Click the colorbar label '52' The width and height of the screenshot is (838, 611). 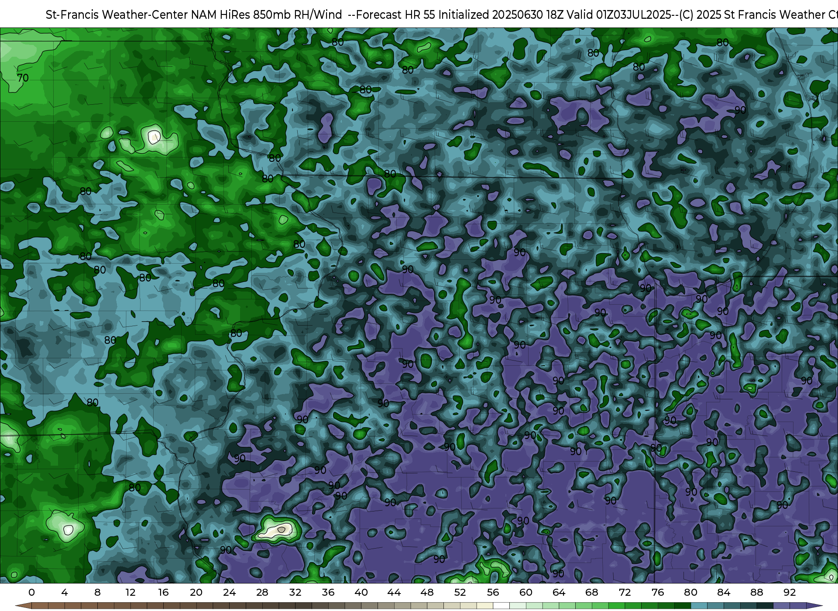pos(460,592)
